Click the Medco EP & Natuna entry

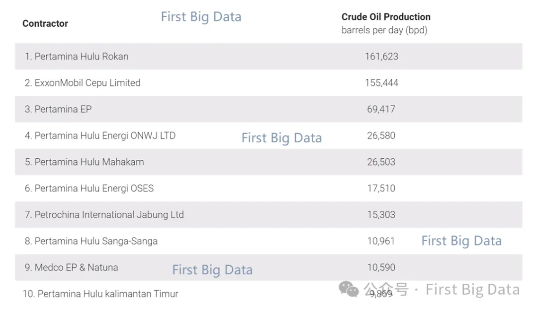pyautogui.click(x=71, y=267)
